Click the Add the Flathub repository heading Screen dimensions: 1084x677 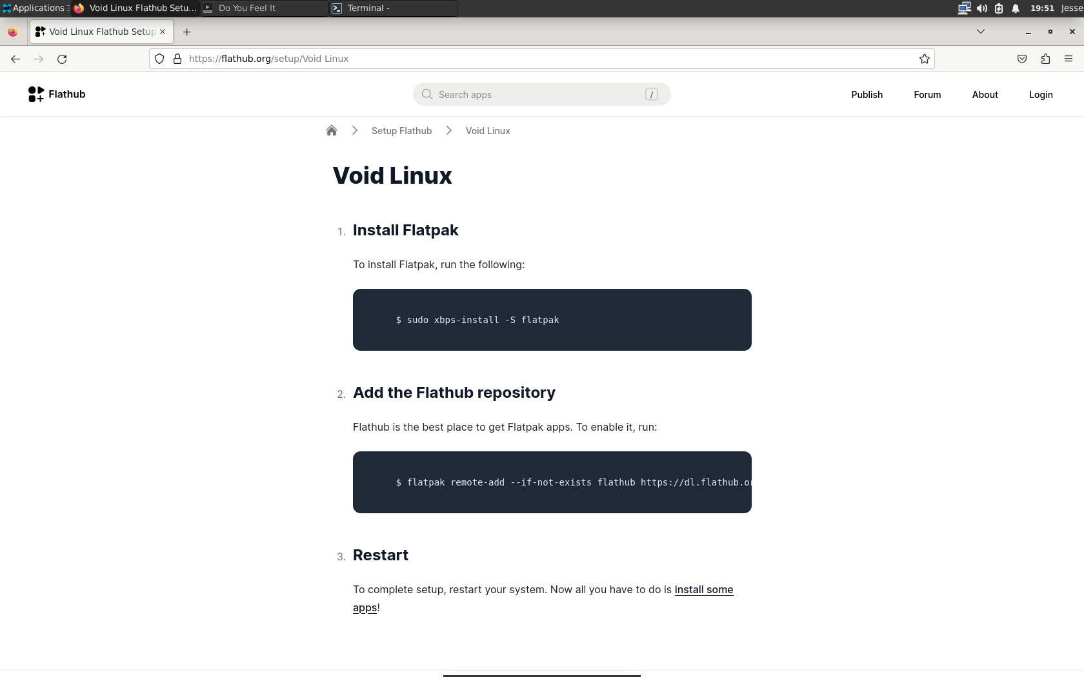[x=454, y=393]
